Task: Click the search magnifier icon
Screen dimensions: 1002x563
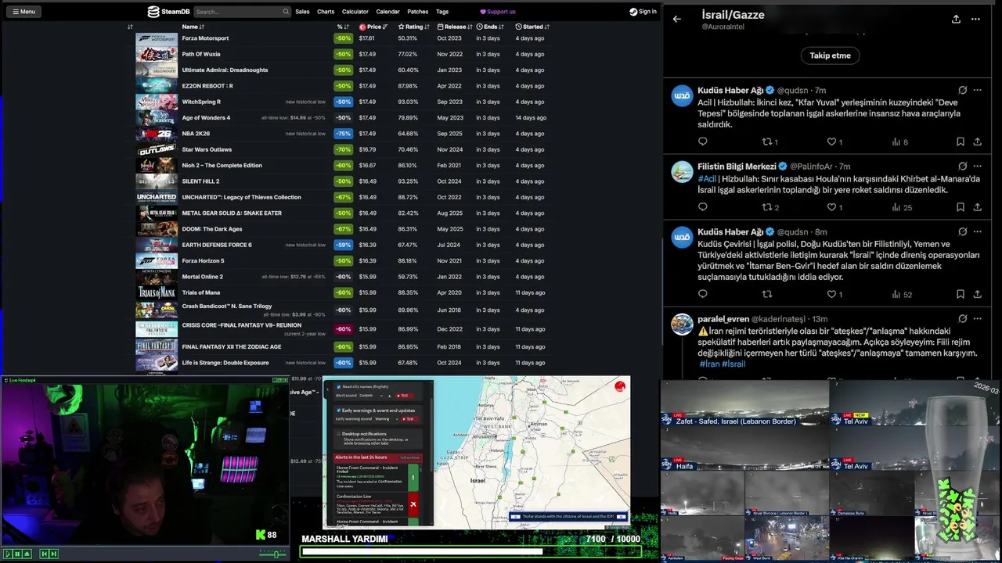Action: click(286, 12)
